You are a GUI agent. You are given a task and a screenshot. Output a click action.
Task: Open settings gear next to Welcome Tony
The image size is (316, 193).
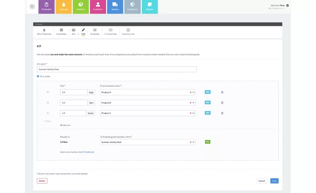287,6
